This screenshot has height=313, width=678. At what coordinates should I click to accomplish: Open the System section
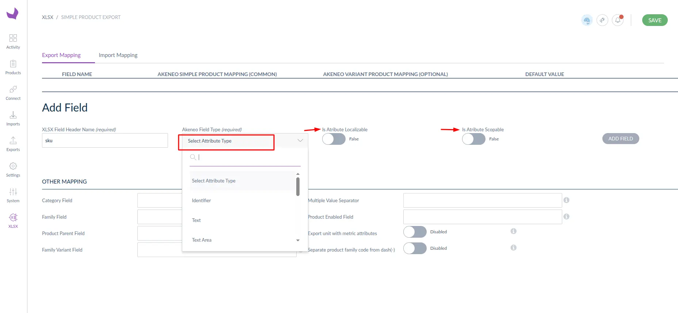(13, 195)
